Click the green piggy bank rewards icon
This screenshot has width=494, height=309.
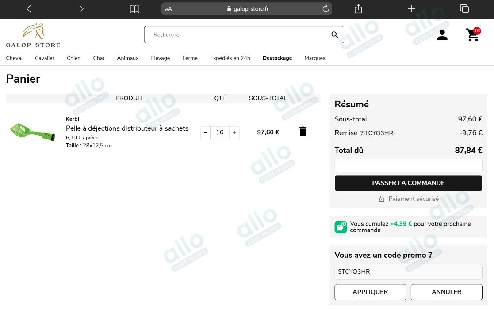(341, 226)
